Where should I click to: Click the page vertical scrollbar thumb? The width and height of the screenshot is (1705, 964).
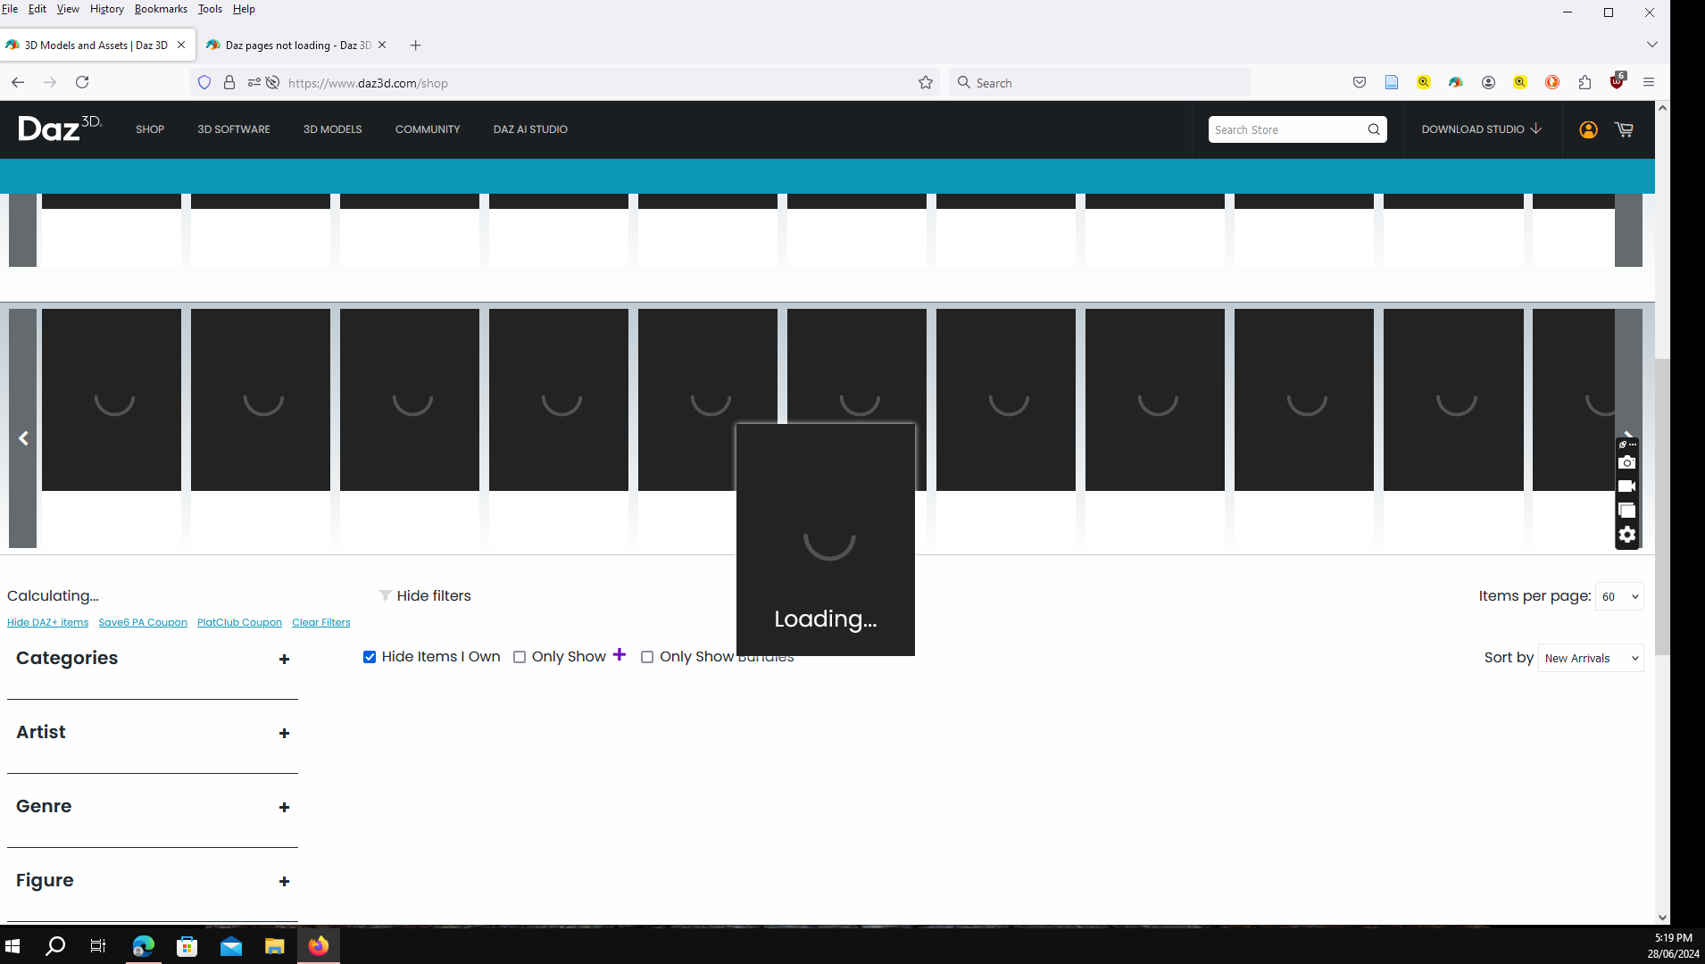point(1662,506)
